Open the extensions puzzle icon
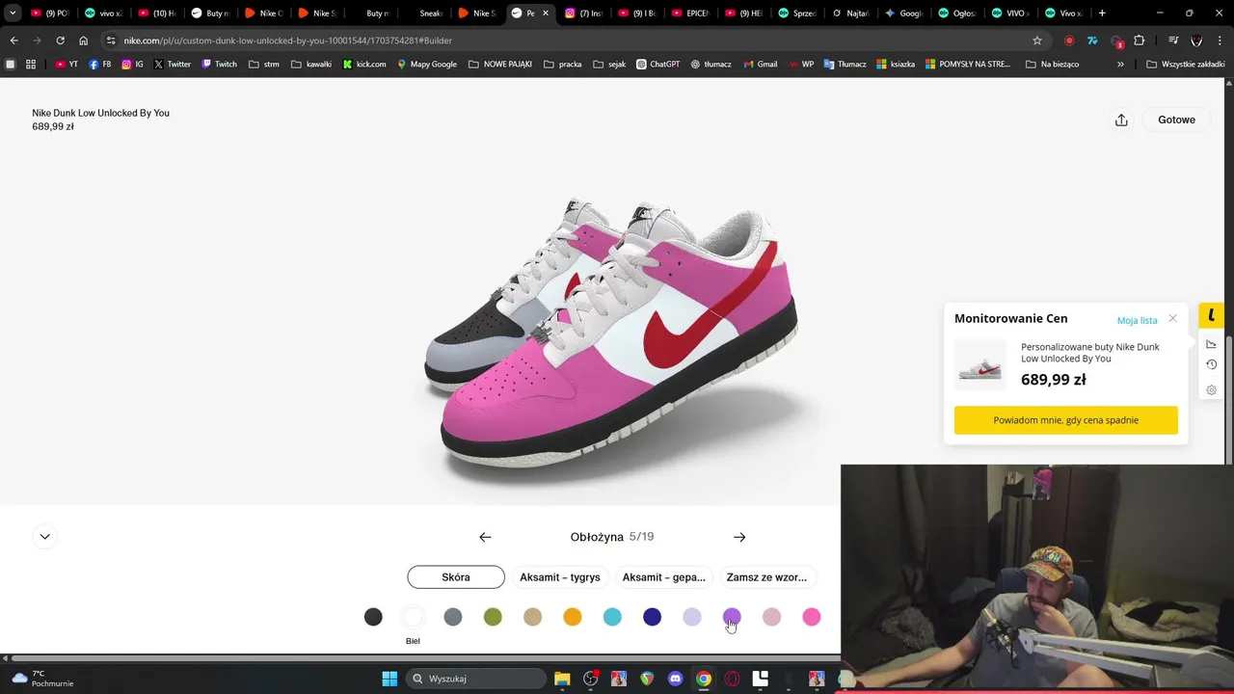Viewport: 1234px width, 694px height. coord(1140,40)
